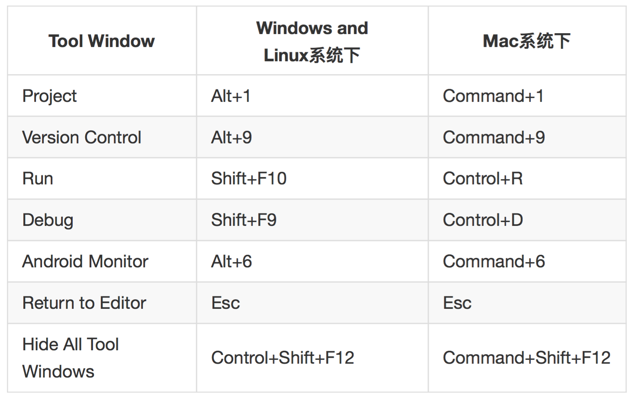The image size is (636, 400).
Task: Select the Project row label
Action: (49, 96)
